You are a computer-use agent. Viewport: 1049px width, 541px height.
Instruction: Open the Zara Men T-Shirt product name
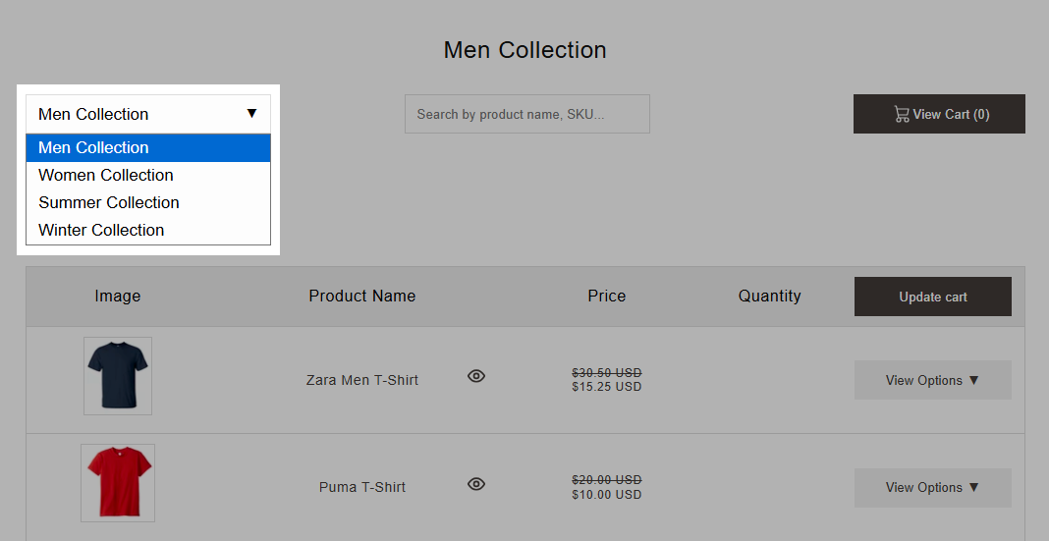pos(361,380)
